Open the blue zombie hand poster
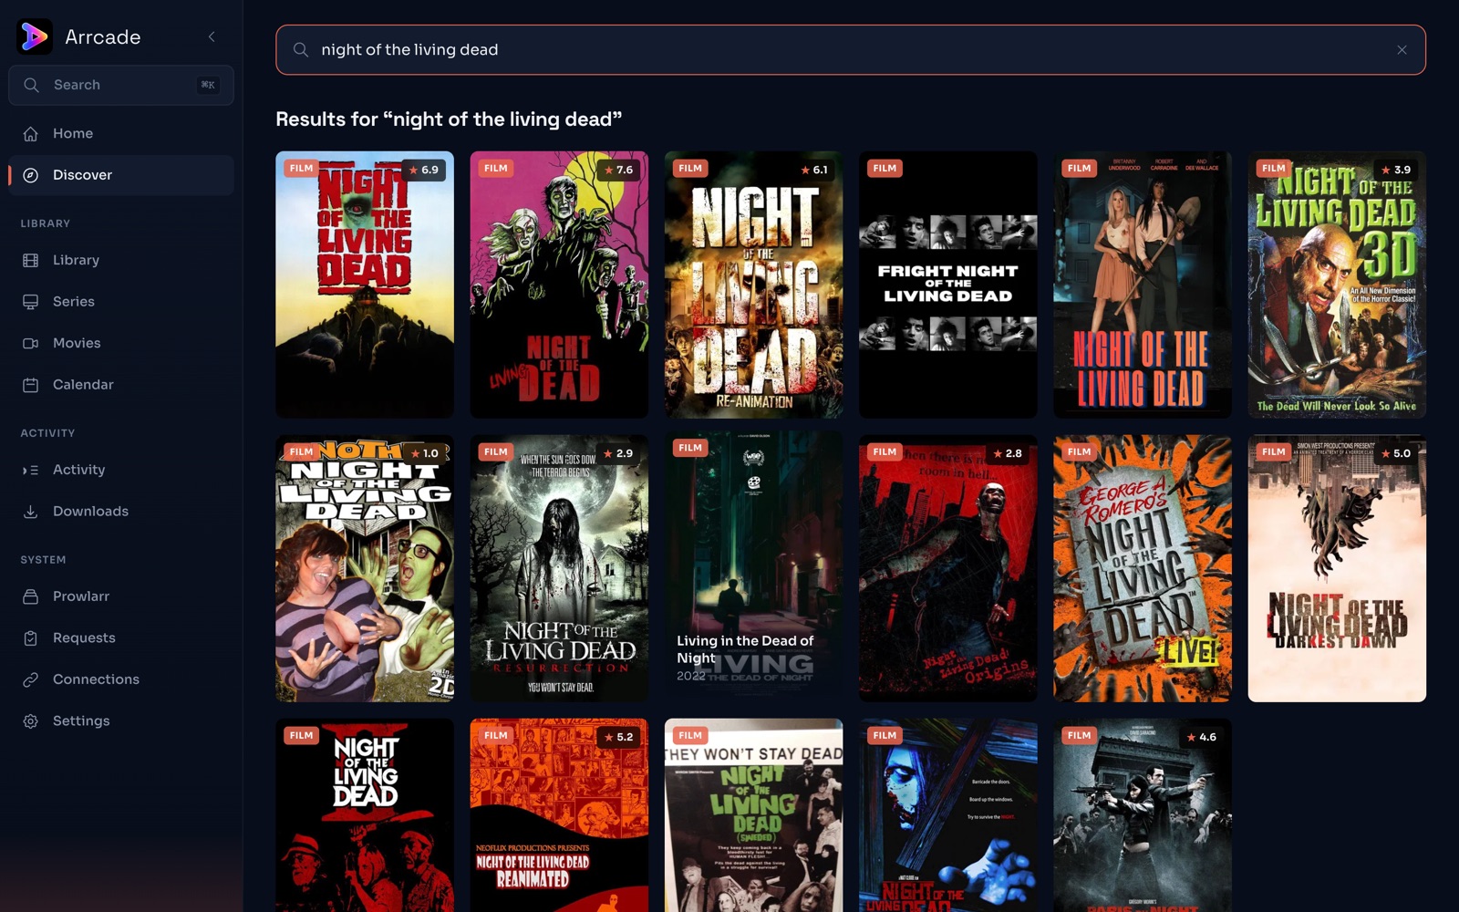 [x=947, y=815]
